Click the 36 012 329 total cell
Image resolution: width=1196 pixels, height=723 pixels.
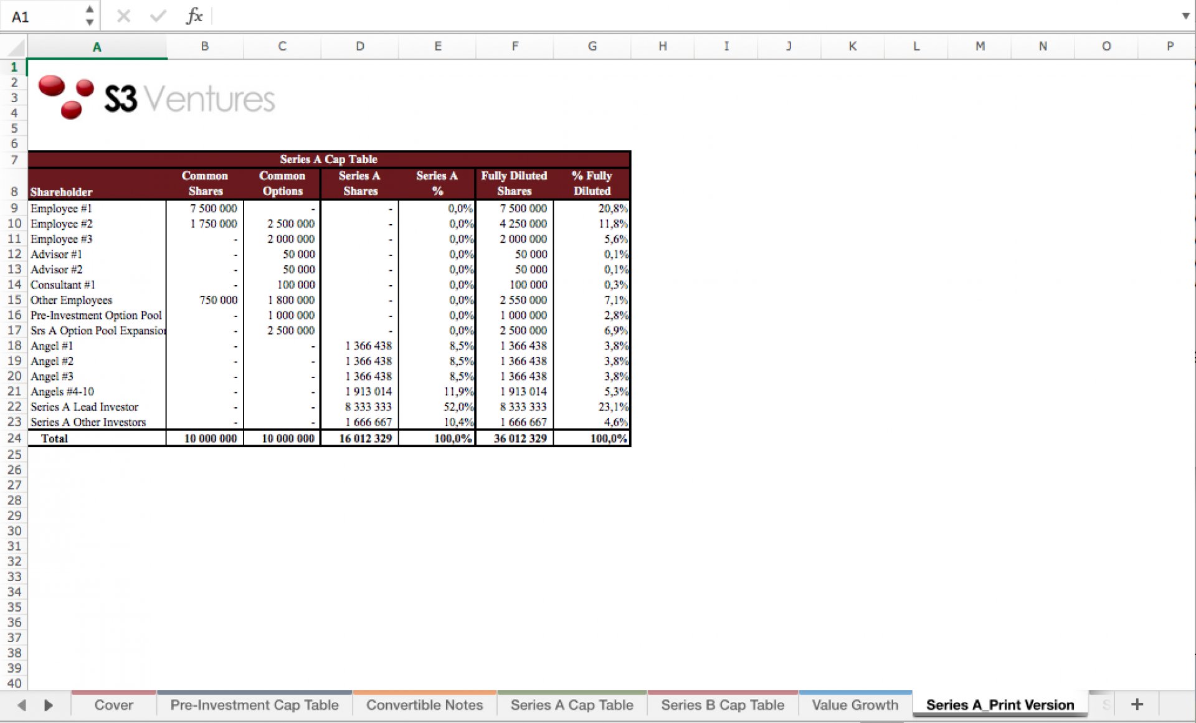coord(514,438)
